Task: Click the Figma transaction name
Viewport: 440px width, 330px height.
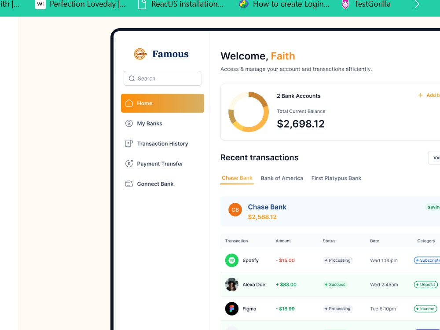Action: (x=249, y=309)
